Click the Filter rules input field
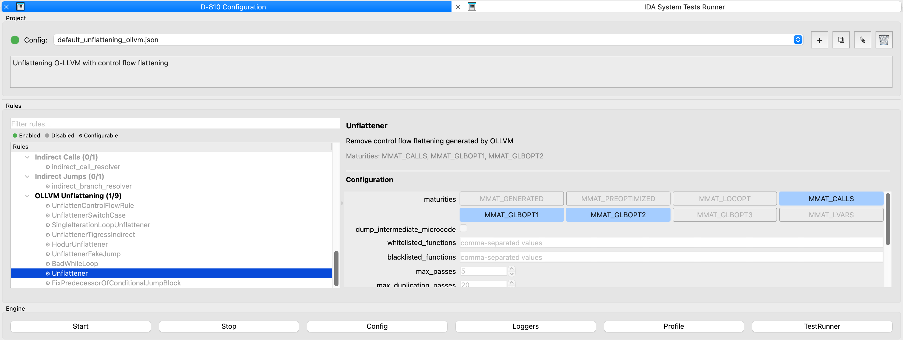 click(x=174, y=123)
